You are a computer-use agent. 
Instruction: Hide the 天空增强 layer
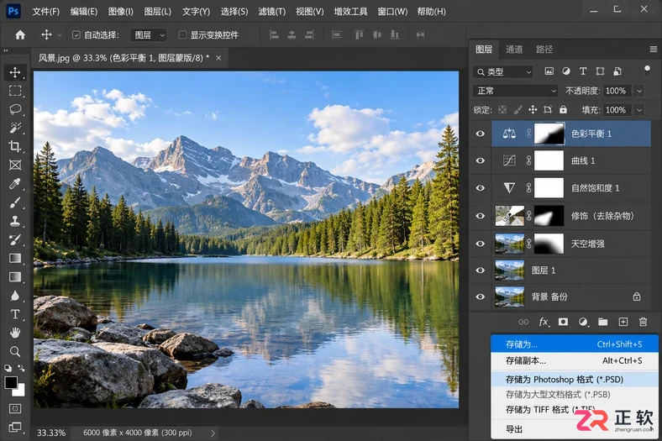pyautogui.click(x=480, y=244)
